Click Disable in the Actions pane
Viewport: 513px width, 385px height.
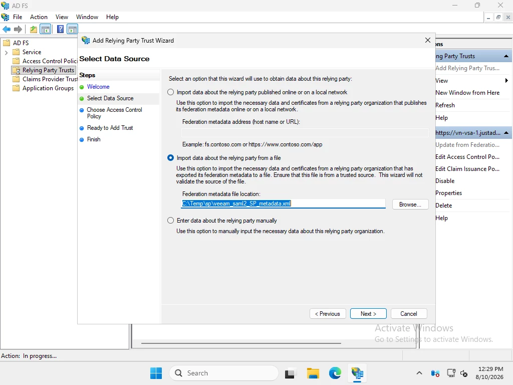pyautogui.click(x=445, y=181)
